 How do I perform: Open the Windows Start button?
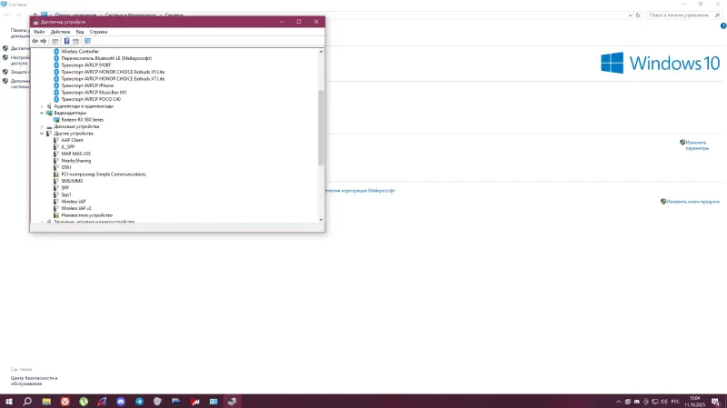(x=9, y=401)
